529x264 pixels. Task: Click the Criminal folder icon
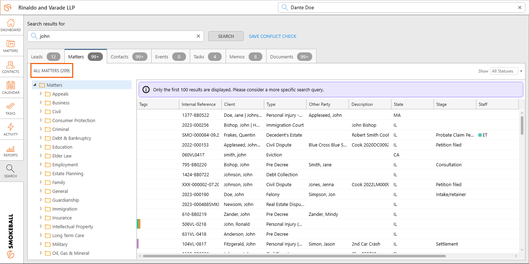click(48, 129)
